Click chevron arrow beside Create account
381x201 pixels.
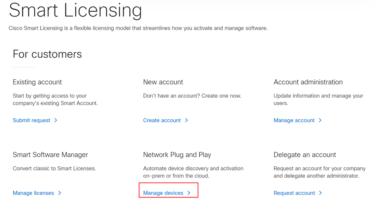(x=186, y=120)
